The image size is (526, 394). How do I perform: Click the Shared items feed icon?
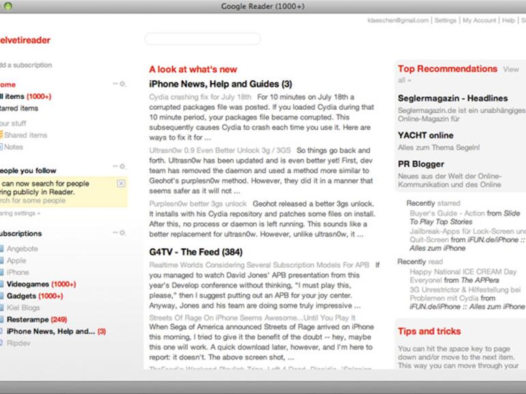(x=1, y=134)
